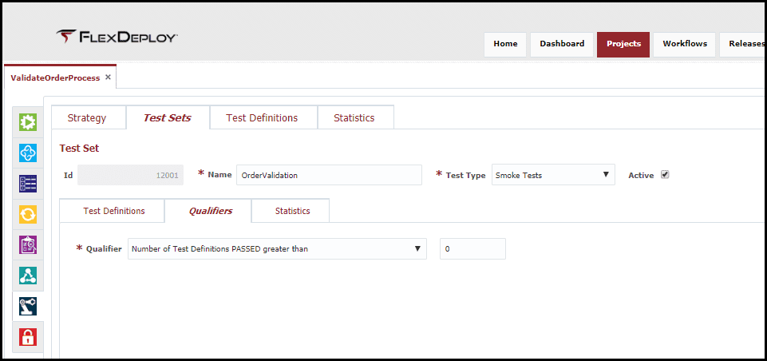The height and width of the screenshot is (361, 767).
Task: Toggle the Active checkbox
Action: coord(665,174)
